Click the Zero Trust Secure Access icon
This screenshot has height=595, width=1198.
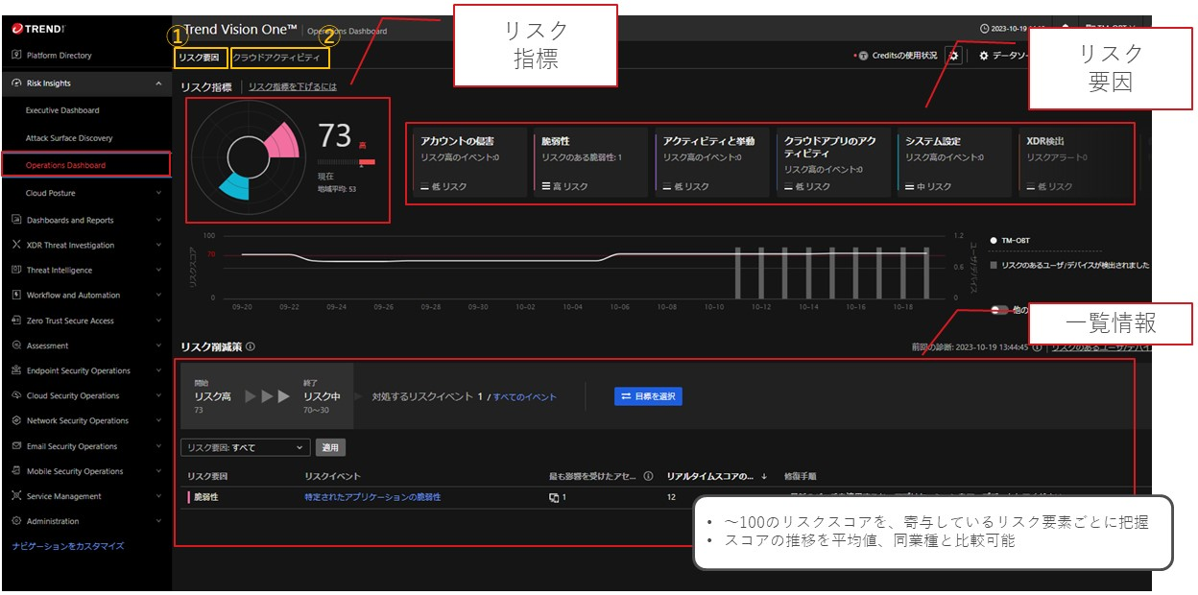[16, 321]
